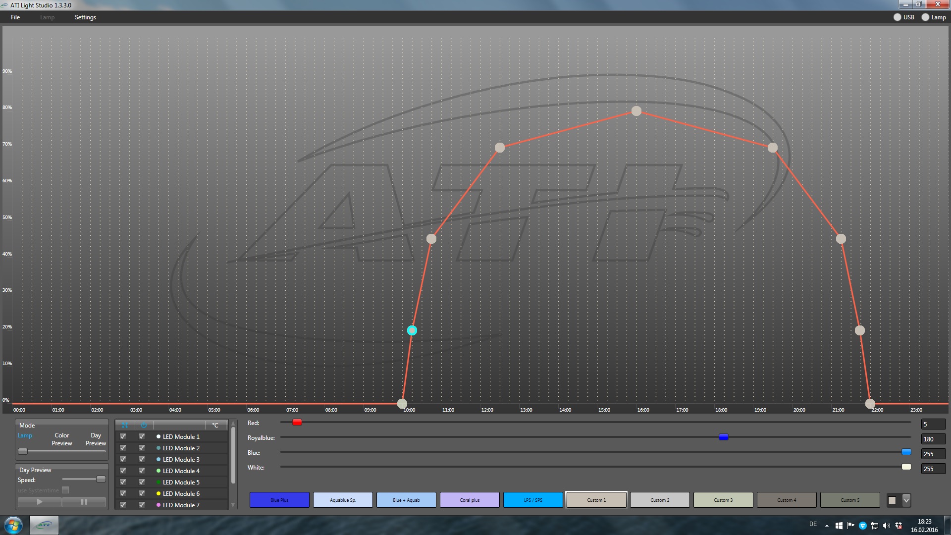The image size is (951, 535).
Task: Select the Lamp connection radio button
Action: tap(925, 17)
